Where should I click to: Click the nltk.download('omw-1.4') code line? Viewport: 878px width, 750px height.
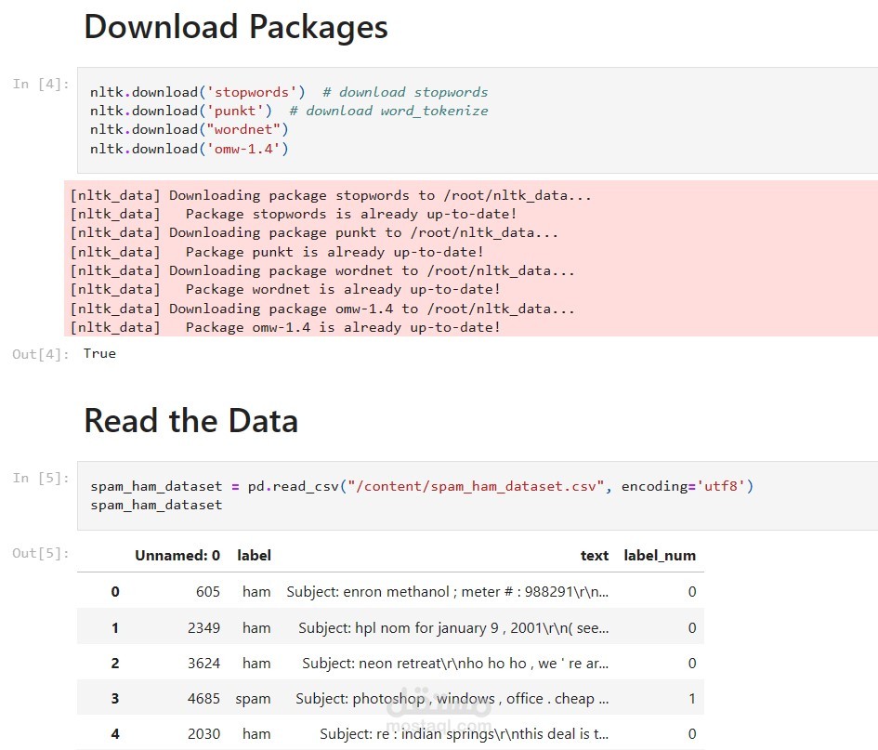(189, 149)
